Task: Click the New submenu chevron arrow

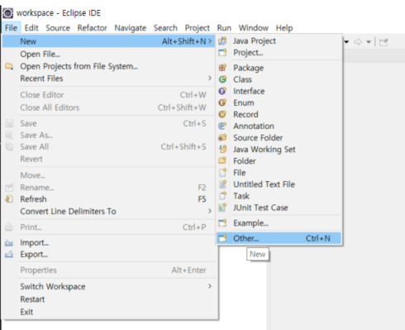Action: click(x=210, y=41)
